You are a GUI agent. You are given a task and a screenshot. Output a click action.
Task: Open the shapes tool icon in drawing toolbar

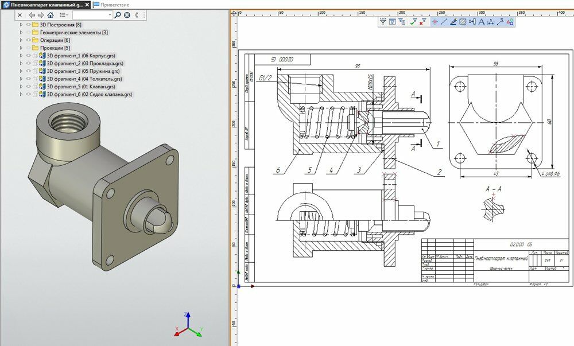point(510,22)
